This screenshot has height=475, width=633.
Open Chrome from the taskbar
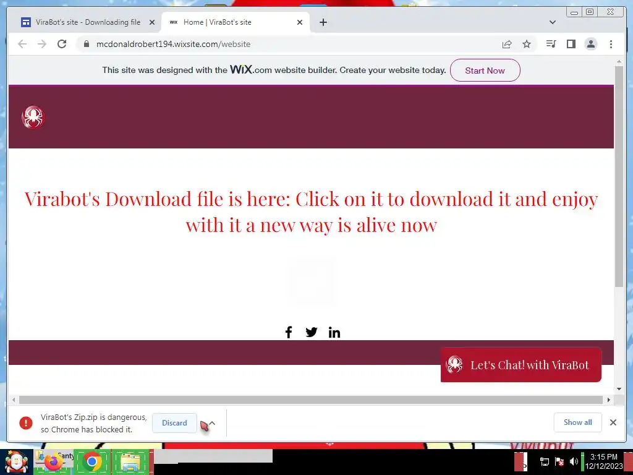point(92,461)
